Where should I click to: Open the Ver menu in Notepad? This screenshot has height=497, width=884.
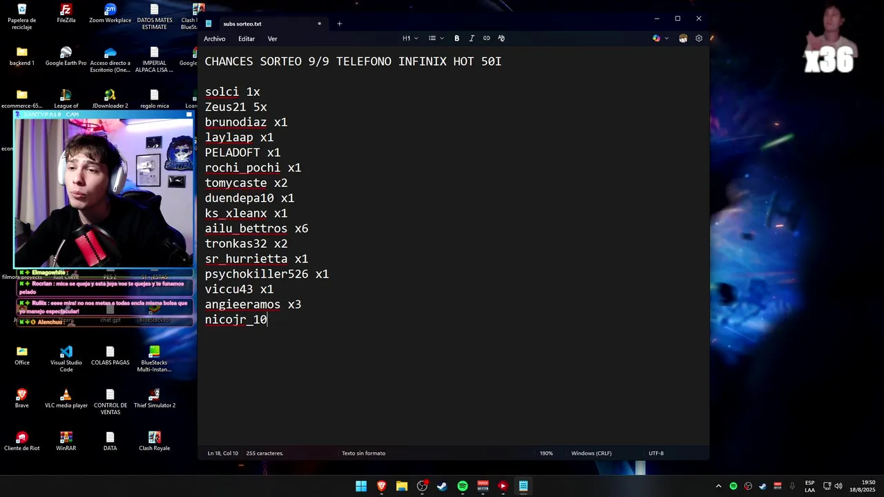tap(272, 39)
